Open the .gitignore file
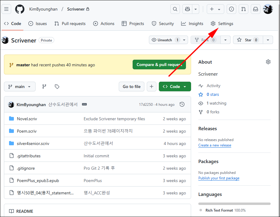The height and width of the screenshot is (217, 280). [x=26, y=168]
